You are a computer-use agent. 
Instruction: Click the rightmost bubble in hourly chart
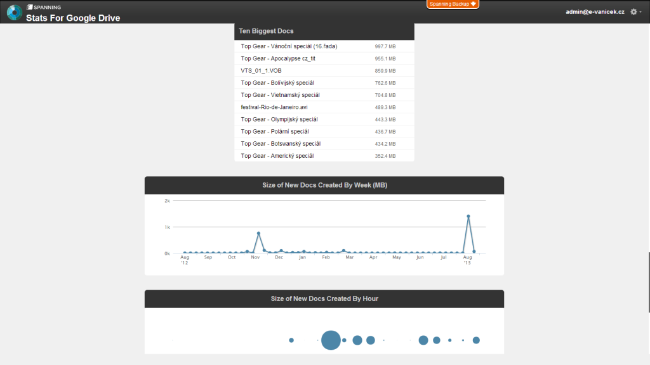click(x=476, y=340)
